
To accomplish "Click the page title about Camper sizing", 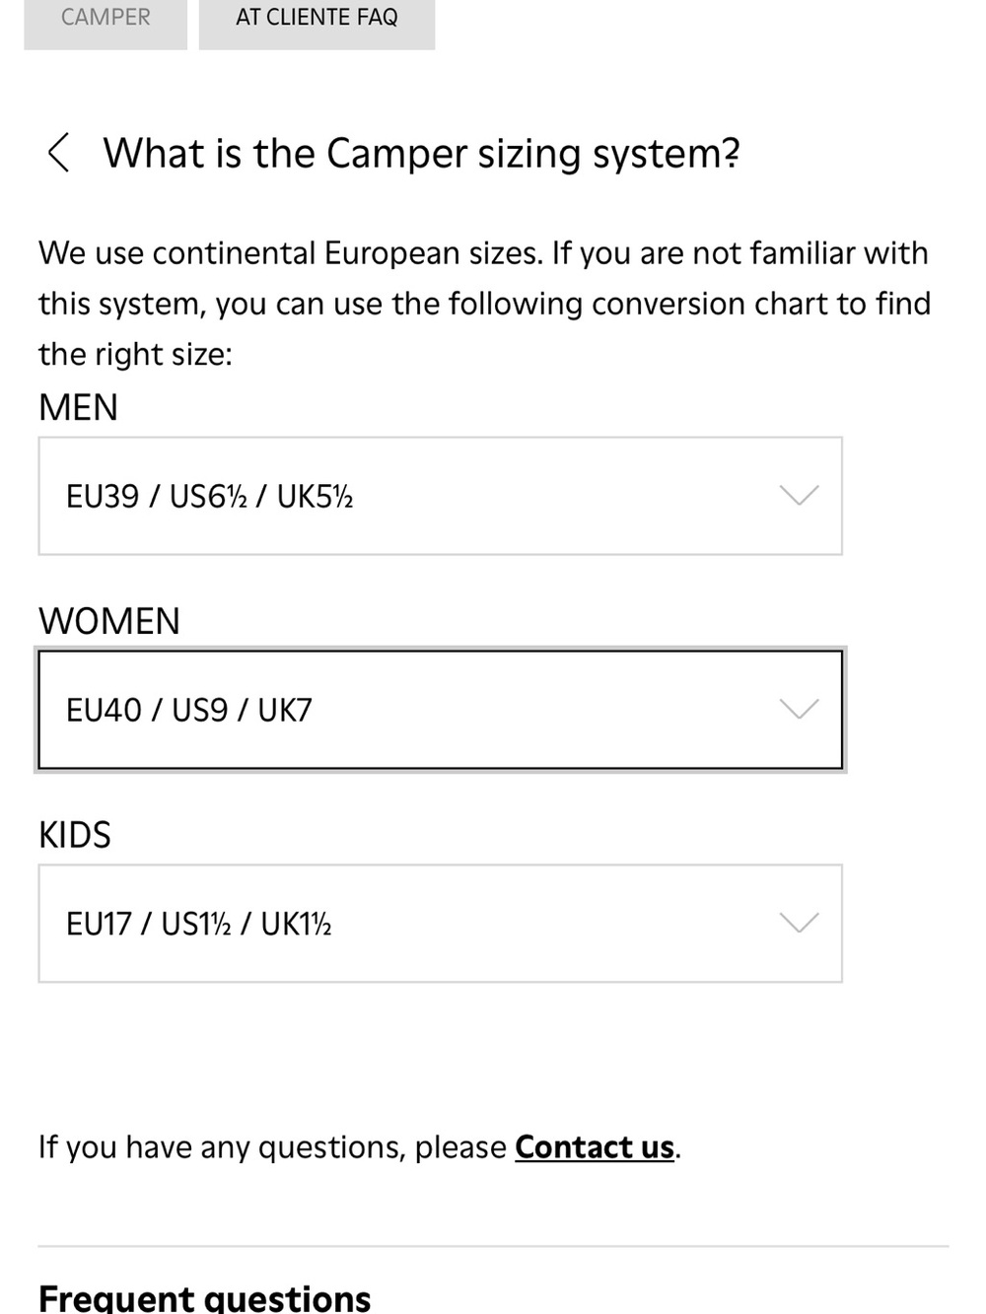I will pyautogui.click(x=422, y=154).
